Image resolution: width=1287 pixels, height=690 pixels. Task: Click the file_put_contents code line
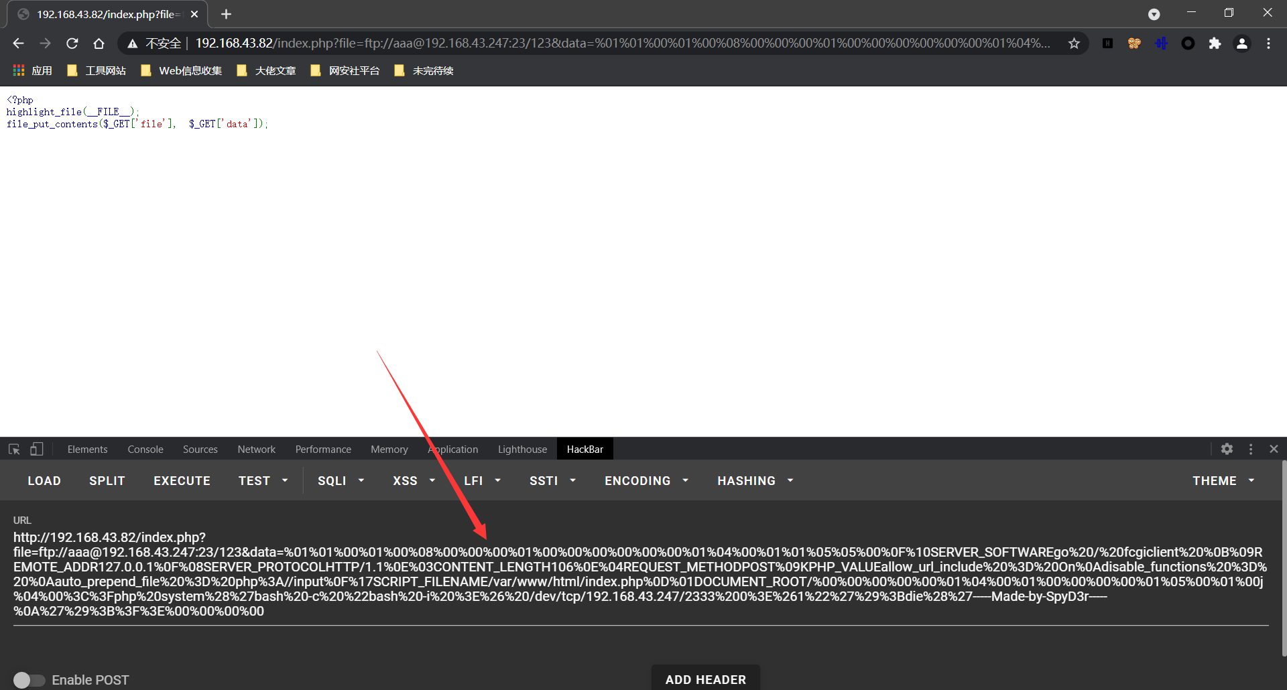tap(137, 124)
